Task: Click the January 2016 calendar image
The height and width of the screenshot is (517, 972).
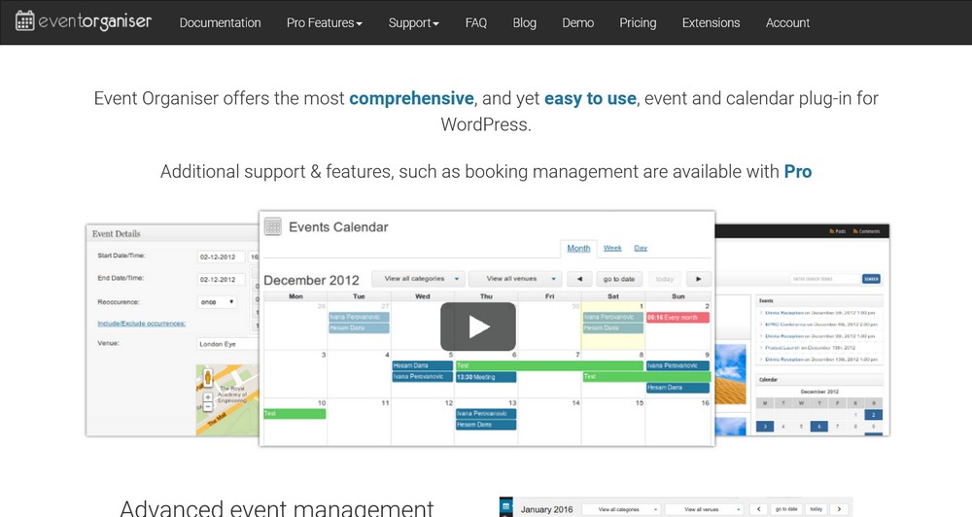Action: pos(676,507)
